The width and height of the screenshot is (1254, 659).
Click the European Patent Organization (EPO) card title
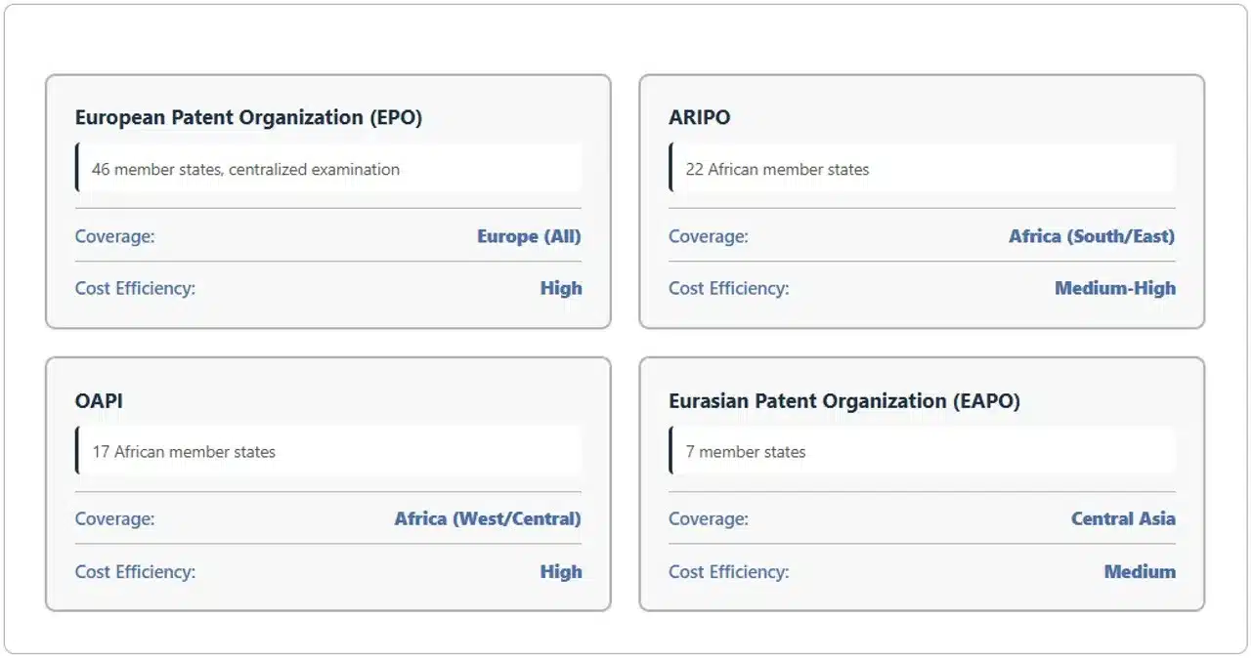click(x=247, y=117)
